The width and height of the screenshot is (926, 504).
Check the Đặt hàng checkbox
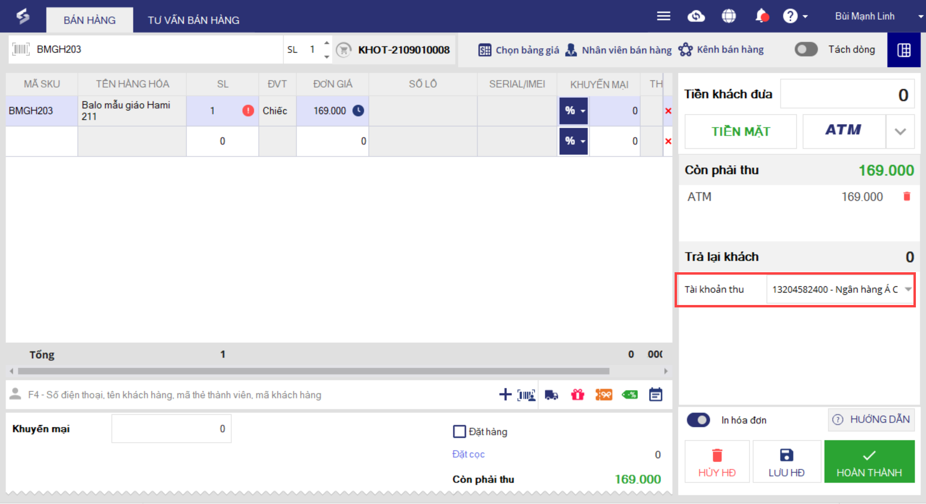click(459, 431)
